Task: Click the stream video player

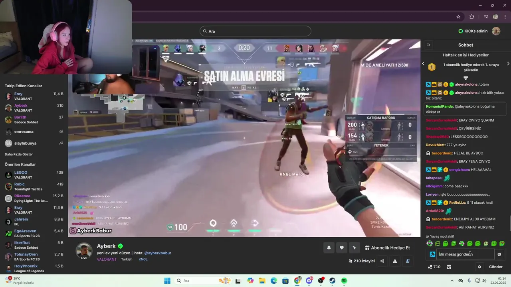Action: coord(244,138)
